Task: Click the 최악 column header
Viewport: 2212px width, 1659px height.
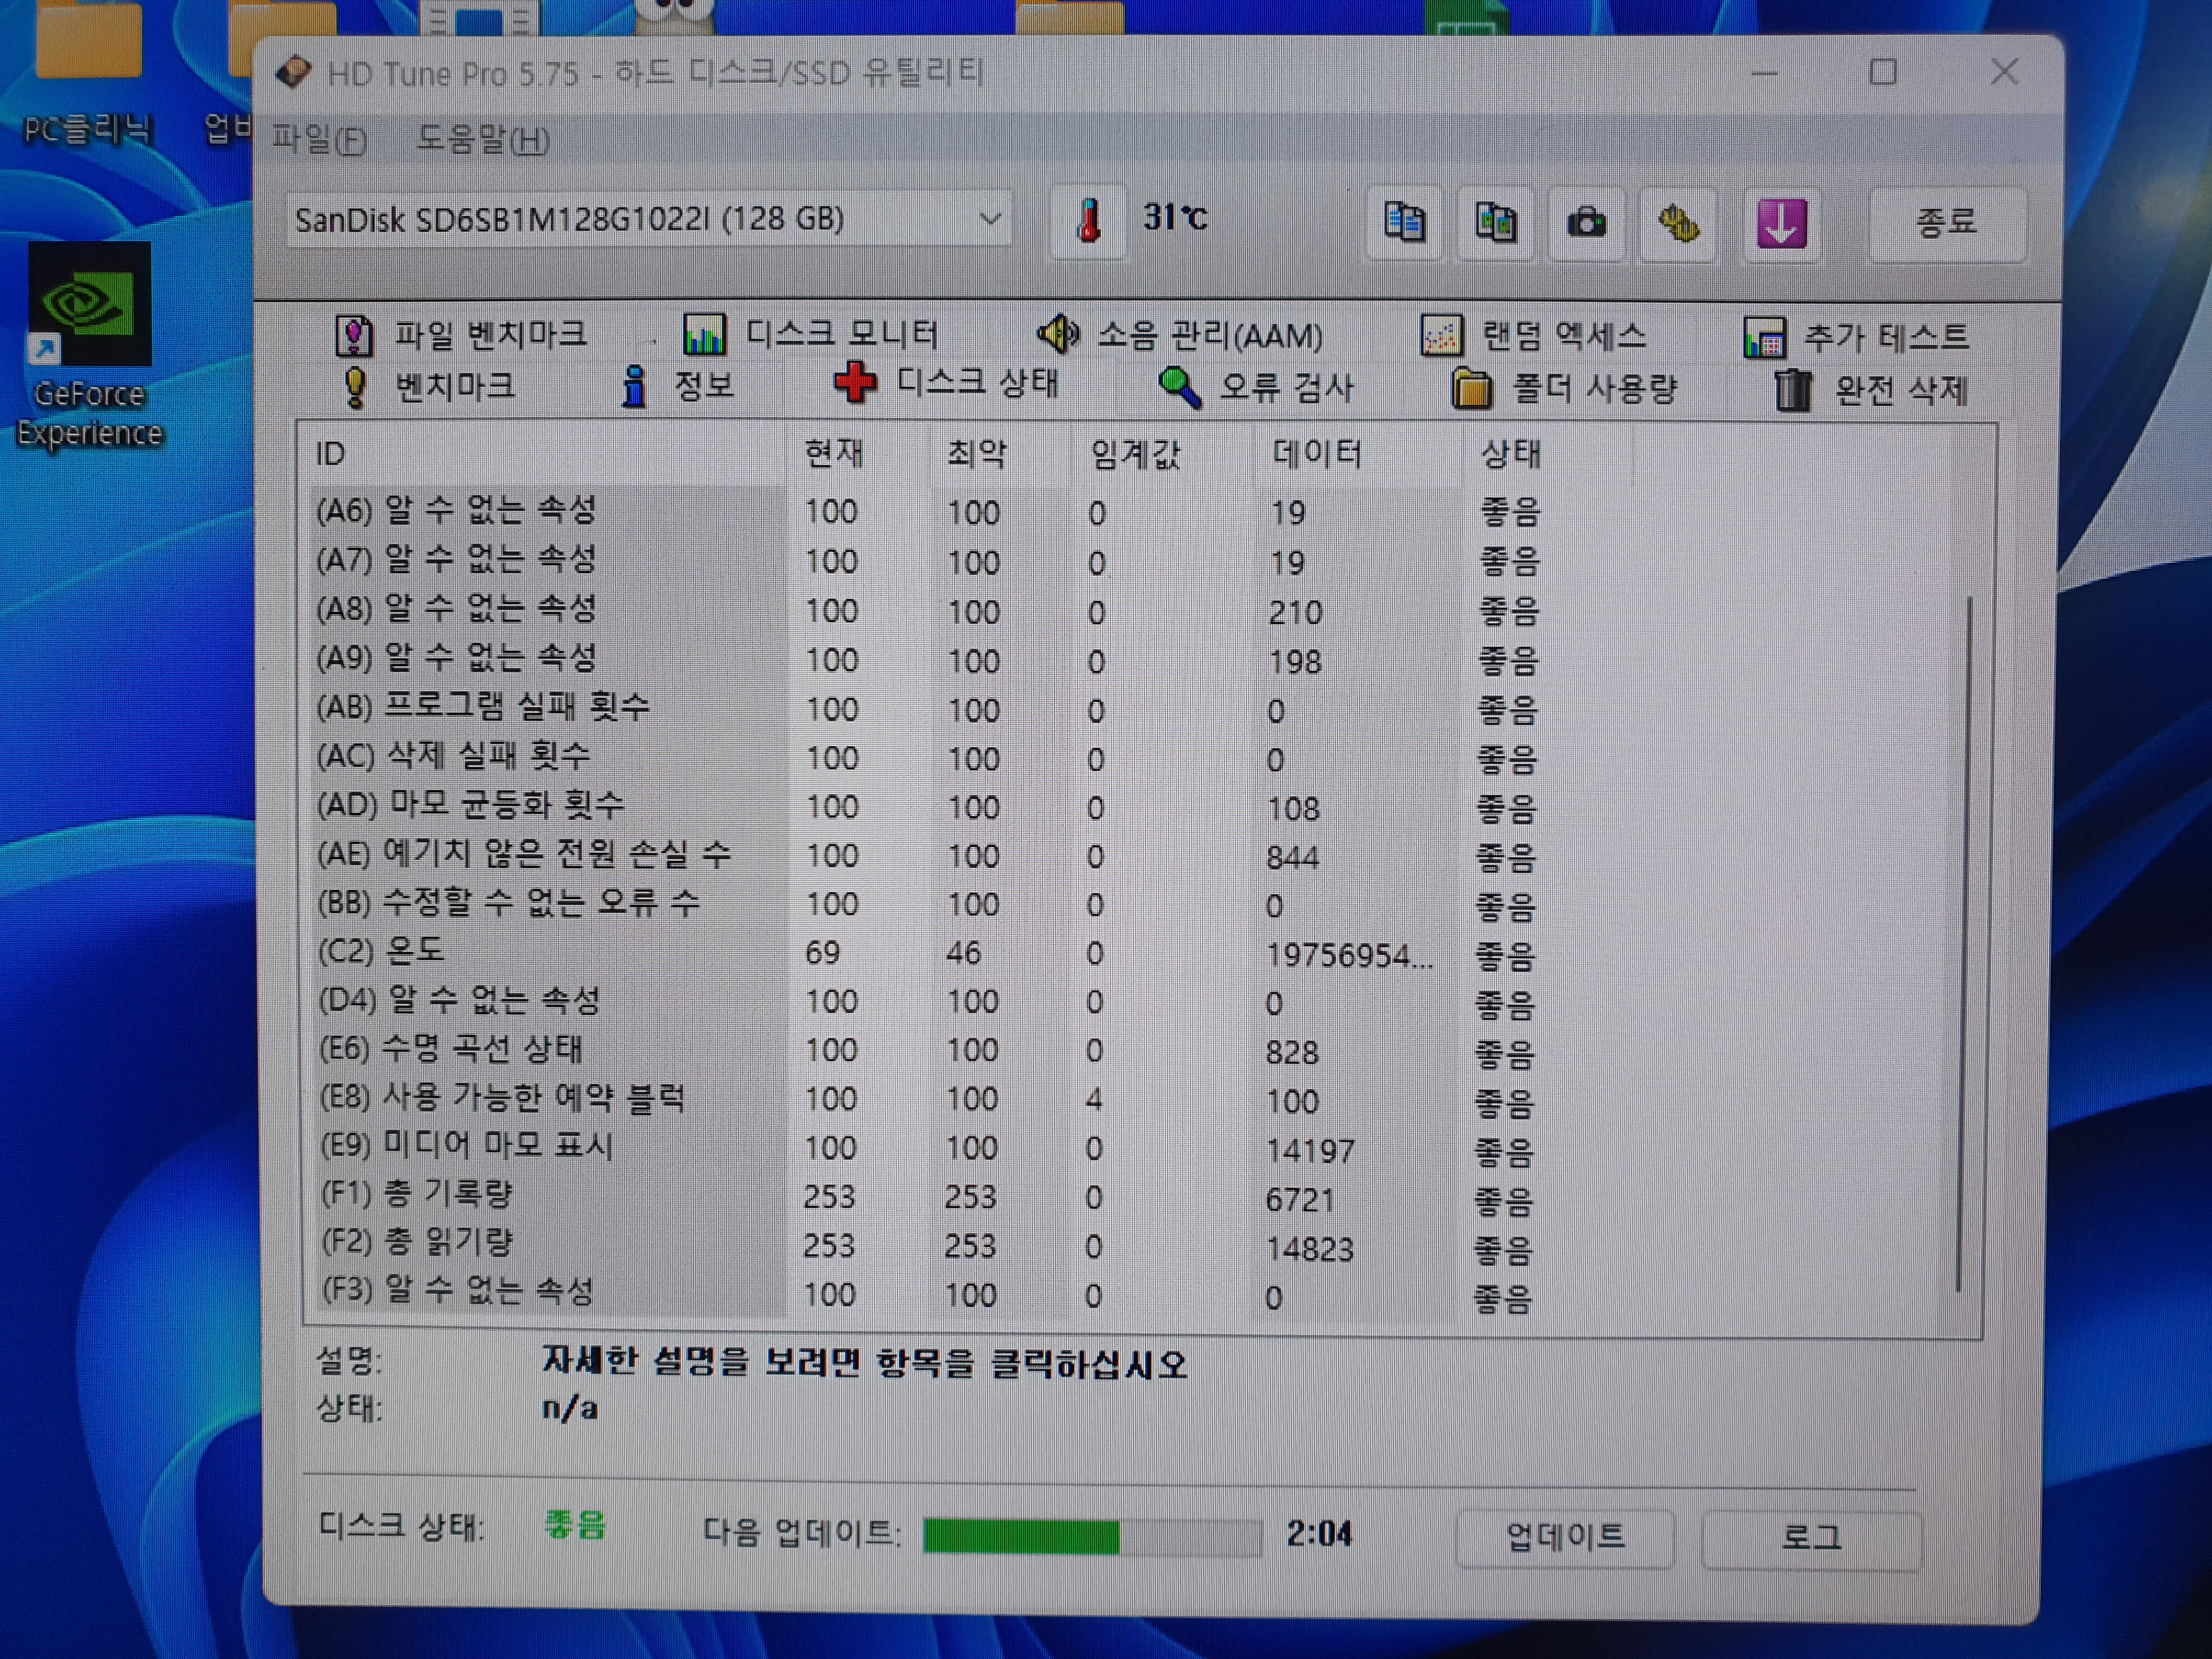Action: 1000,455
